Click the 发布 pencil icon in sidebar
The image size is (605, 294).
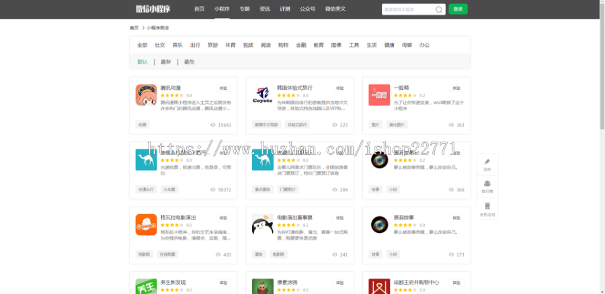point(487,162)
